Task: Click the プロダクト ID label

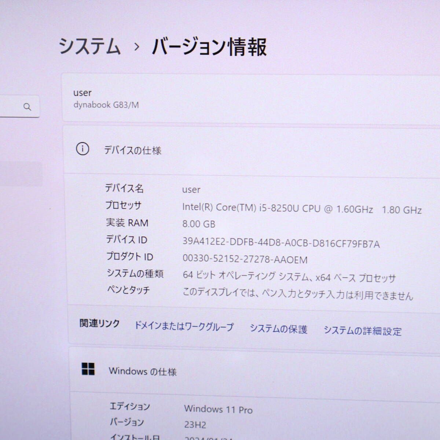Action: pos(129,256)
